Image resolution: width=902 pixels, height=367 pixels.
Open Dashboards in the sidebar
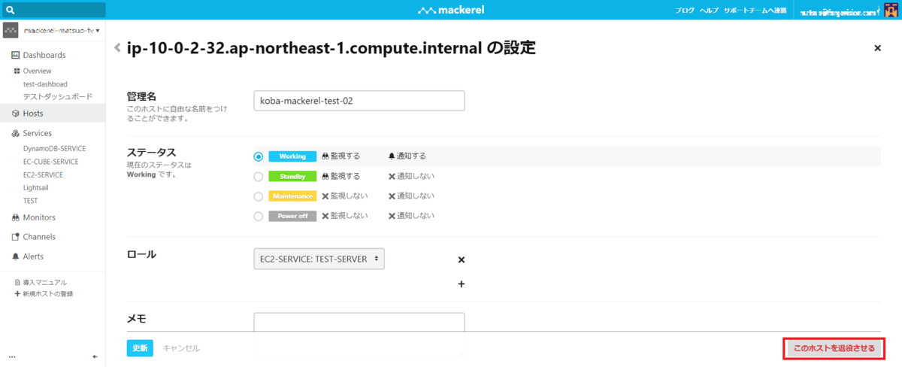44,55
